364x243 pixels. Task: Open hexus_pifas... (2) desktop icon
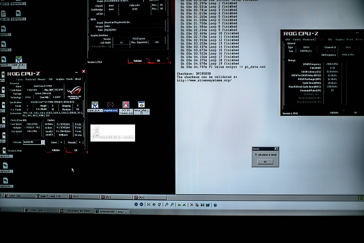[x=141, y=108]
